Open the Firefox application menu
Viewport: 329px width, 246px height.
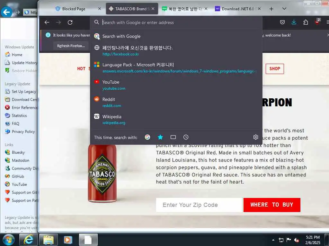327,22
